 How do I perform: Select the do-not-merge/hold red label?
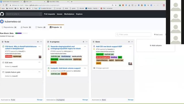pos(103,57)
